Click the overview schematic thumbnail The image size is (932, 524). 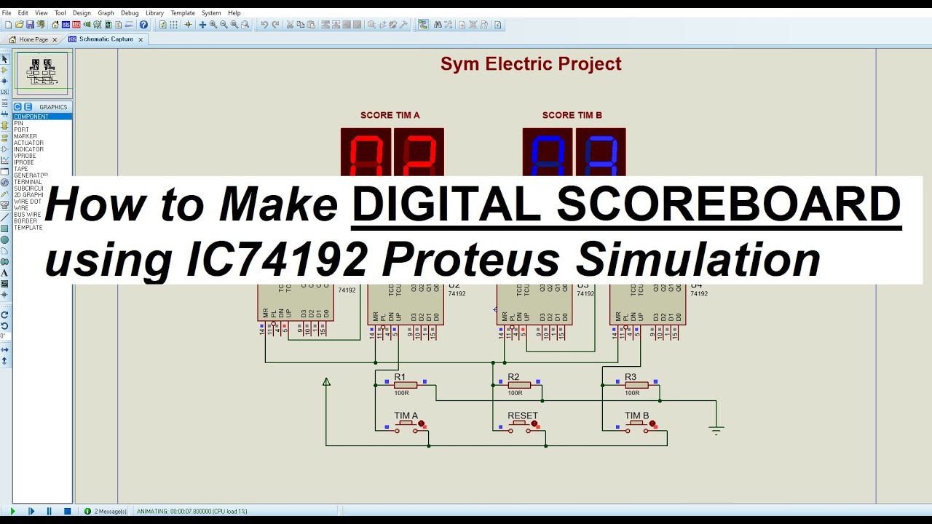tap(42, 72)
